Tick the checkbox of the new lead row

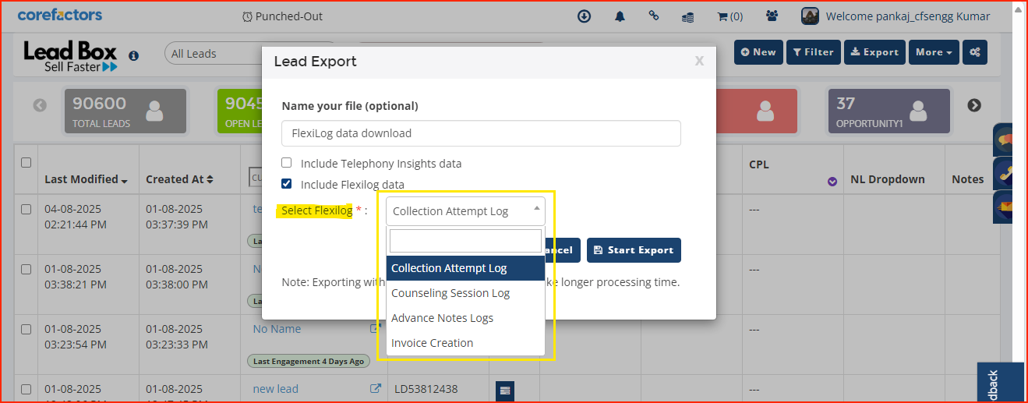[x=26, y=388]
